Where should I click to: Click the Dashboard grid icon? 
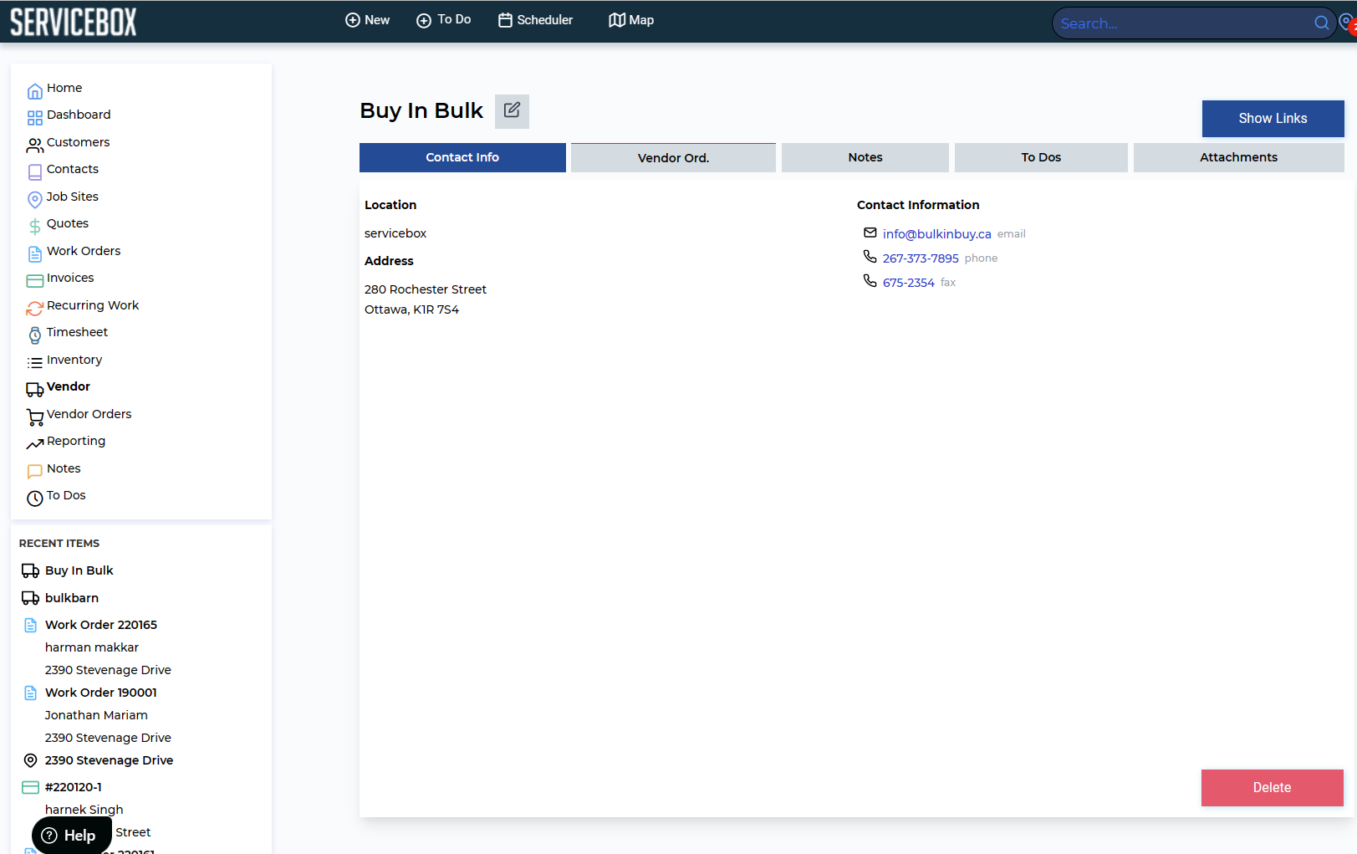tap(35, 118)
